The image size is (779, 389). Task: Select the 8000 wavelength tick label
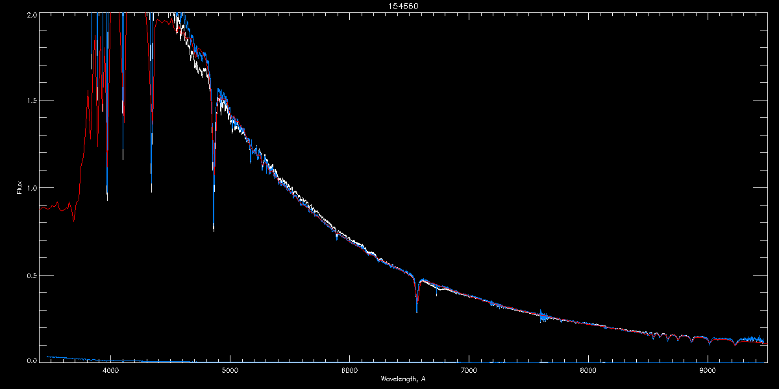(x=588, y=370)
